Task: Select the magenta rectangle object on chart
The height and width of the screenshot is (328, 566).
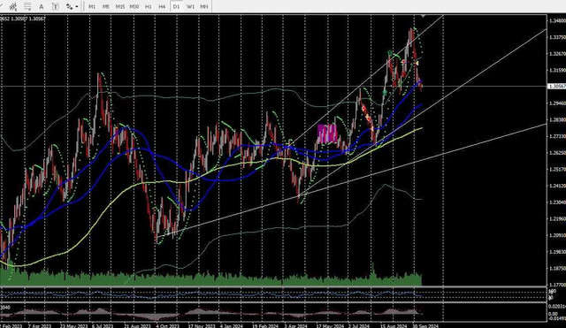Action: [327, 133]
